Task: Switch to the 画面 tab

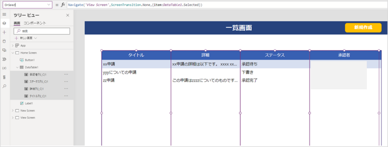Action: click(x=17, y=23)
